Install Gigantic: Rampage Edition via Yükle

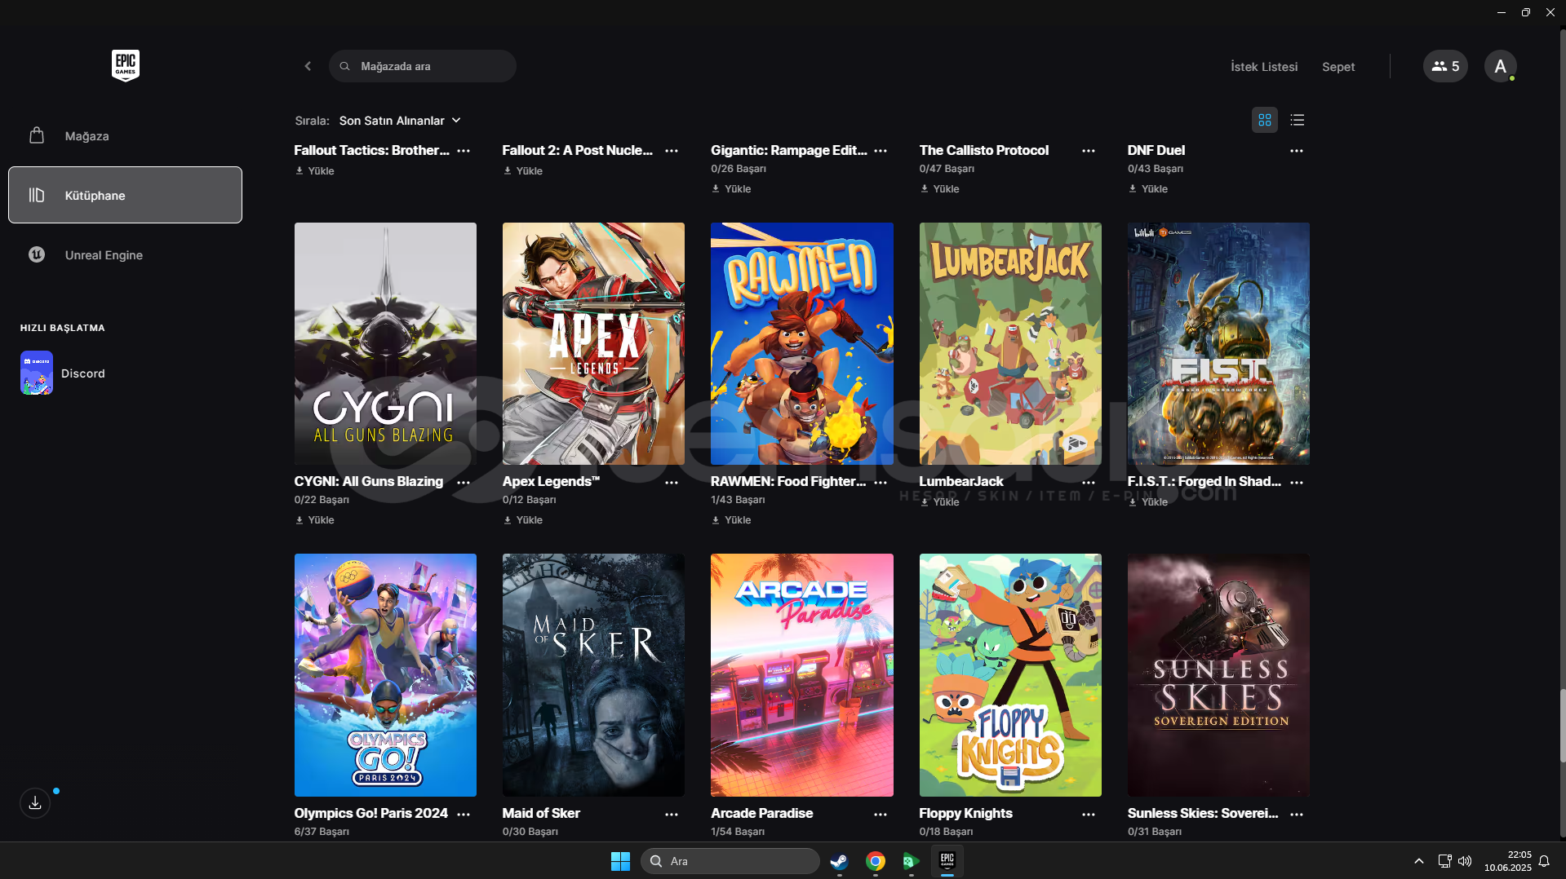pyautogui.click(x=731, y=188)
